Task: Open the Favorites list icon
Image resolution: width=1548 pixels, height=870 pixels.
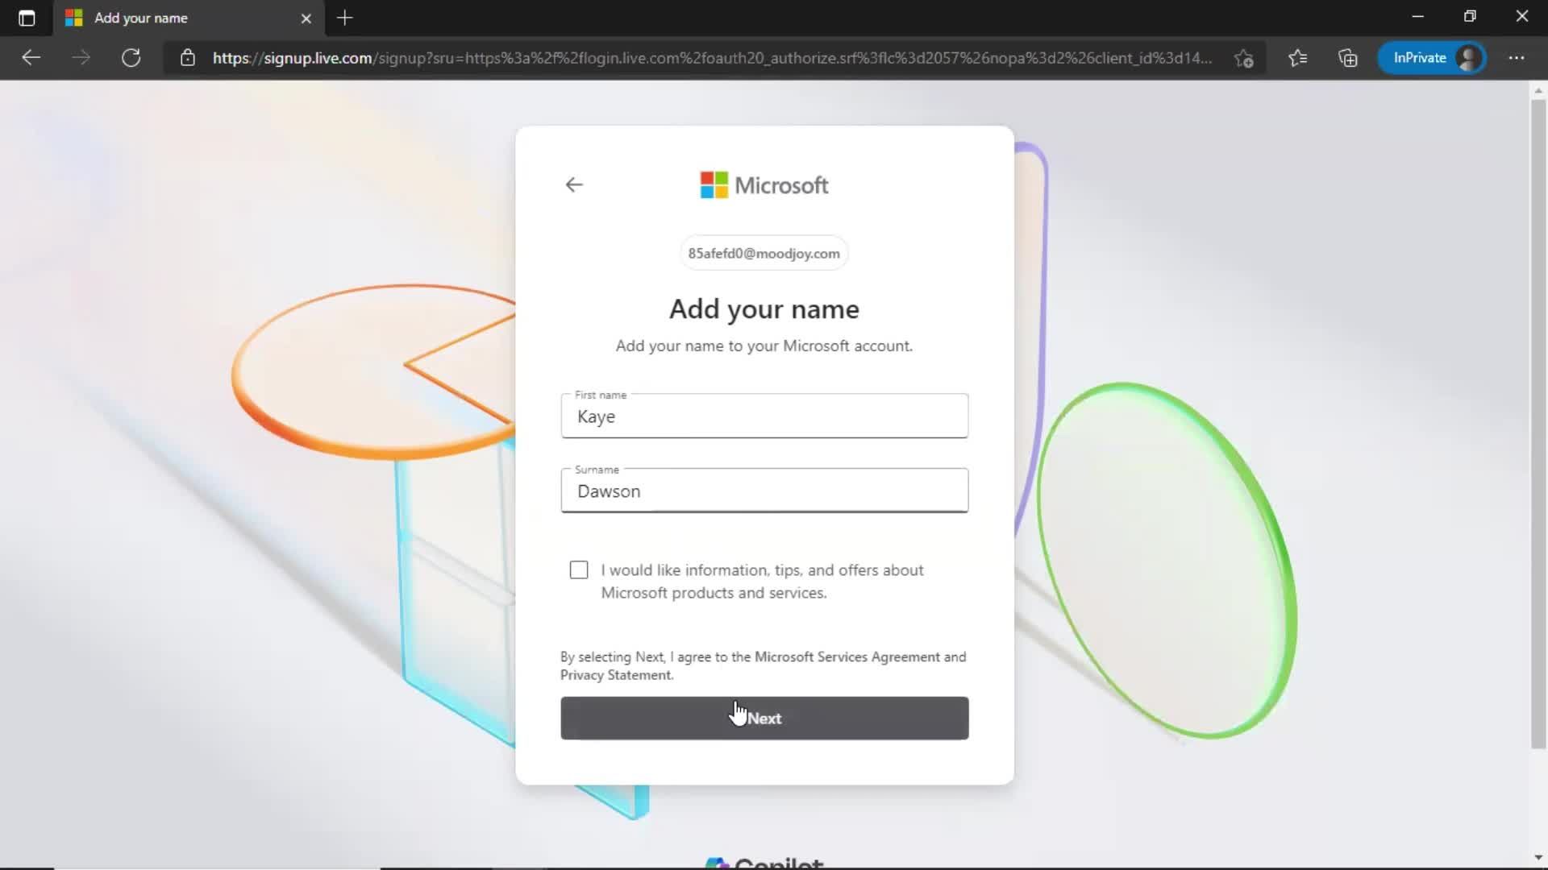Action: pyautogui.click(x=1297, y=58)
